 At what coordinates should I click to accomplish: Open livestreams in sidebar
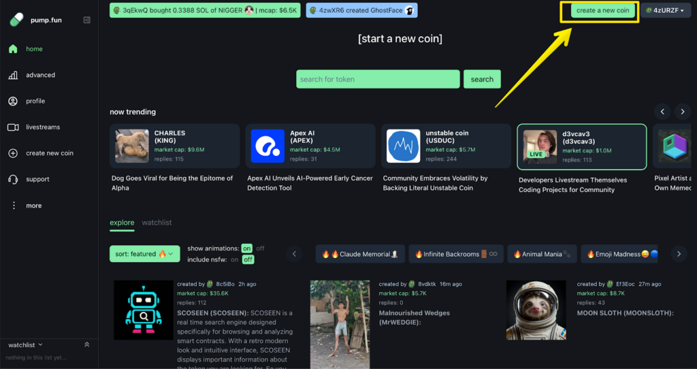pyautogui.click(x=43, y=127)
